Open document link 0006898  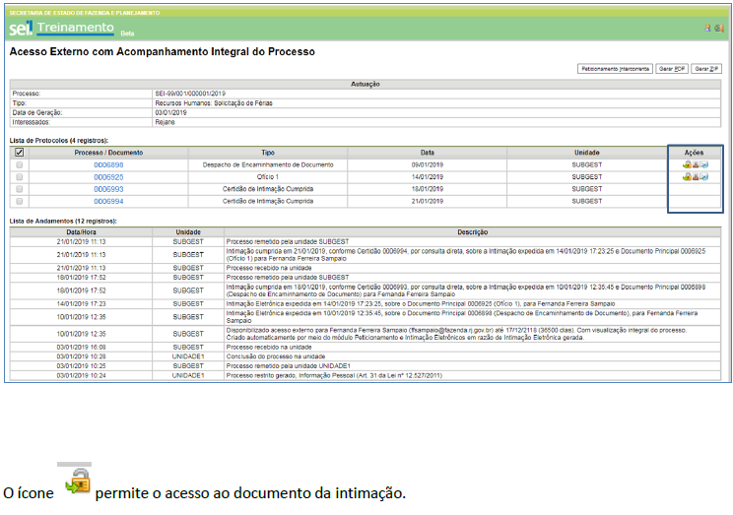click(108, 164)
